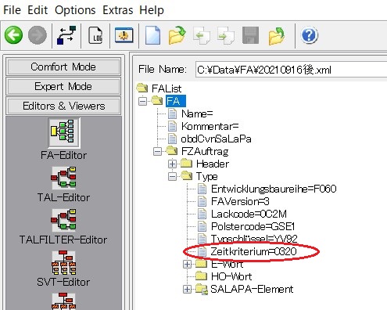This screenshot has height=310, width=387.
Task: Launch the SVT-Editor
Action: tap(64, 262)
